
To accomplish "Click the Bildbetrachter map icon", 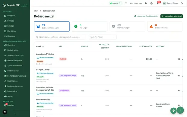I will click(x=5, y=50).
